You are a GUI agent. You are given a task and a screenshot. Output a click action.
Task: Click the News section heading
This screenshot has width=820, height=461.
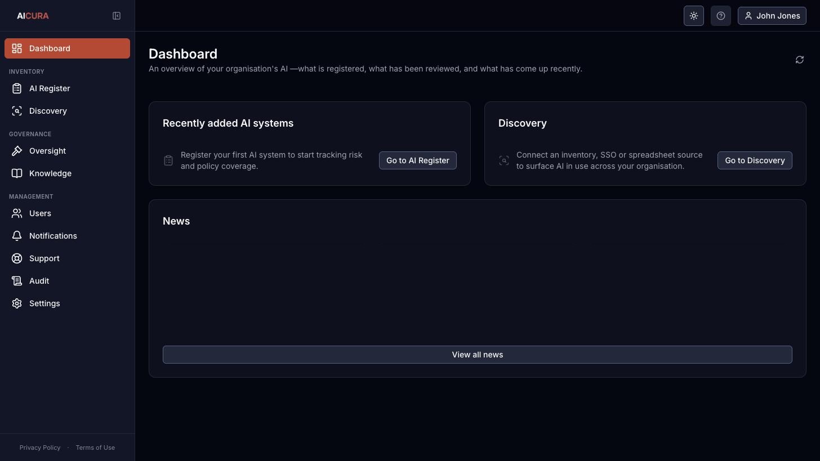coord(176,221)
